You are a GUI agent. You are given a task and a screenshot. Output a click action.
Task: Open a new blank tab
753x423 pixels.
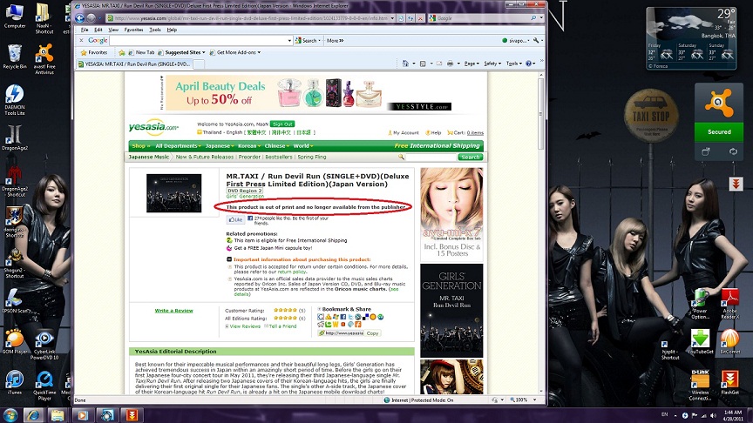click(199, 64)
